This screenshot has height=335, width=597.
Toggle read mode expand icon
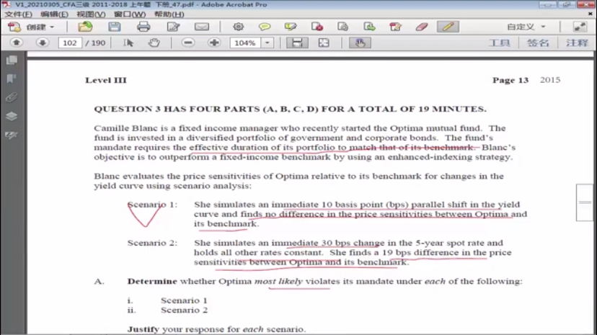(x=580, y=27)
